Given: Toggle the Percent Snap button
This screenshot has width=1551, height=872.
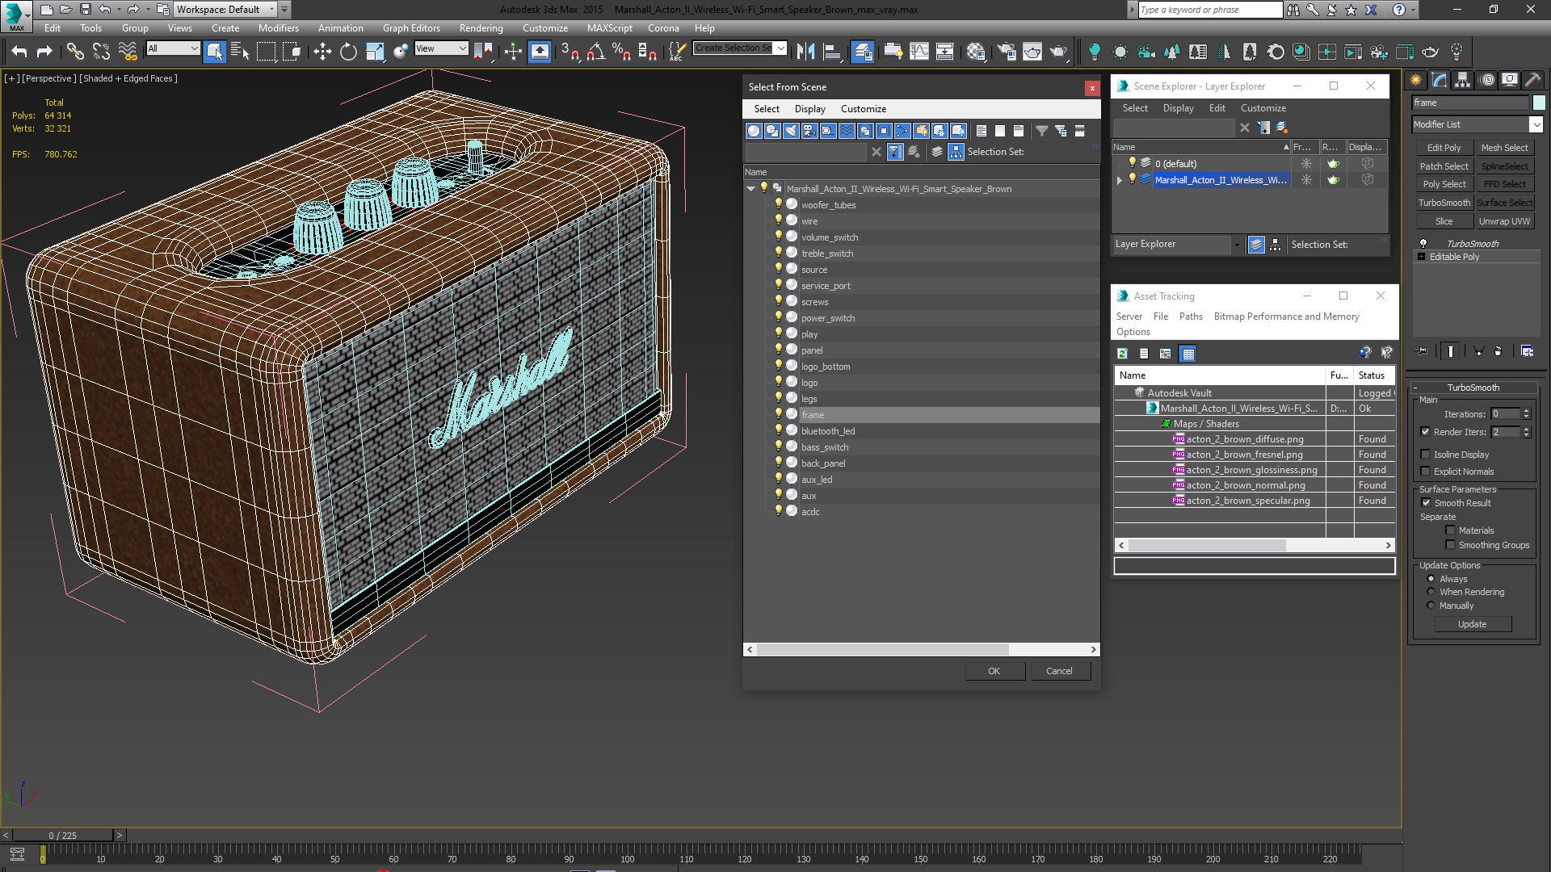Looking at the screenshot, I should click(x=621, y=52).
